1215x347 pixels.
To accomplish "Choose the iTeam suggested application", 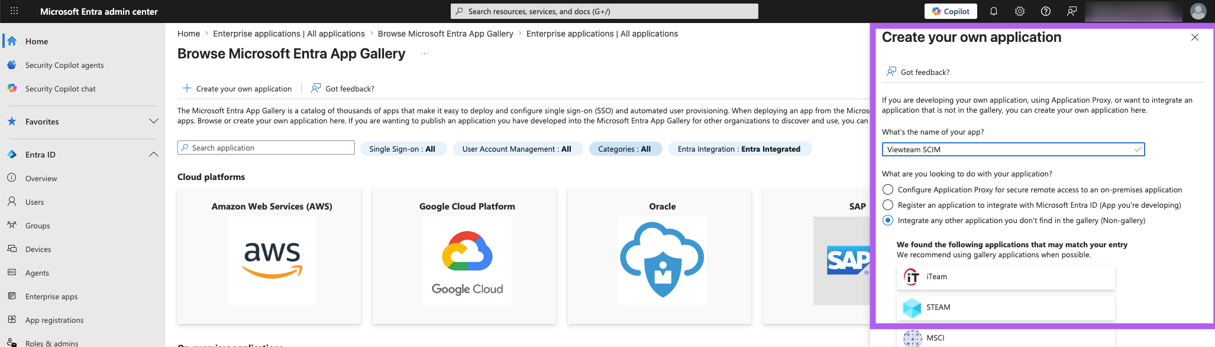I will [x=1006, y=277].
